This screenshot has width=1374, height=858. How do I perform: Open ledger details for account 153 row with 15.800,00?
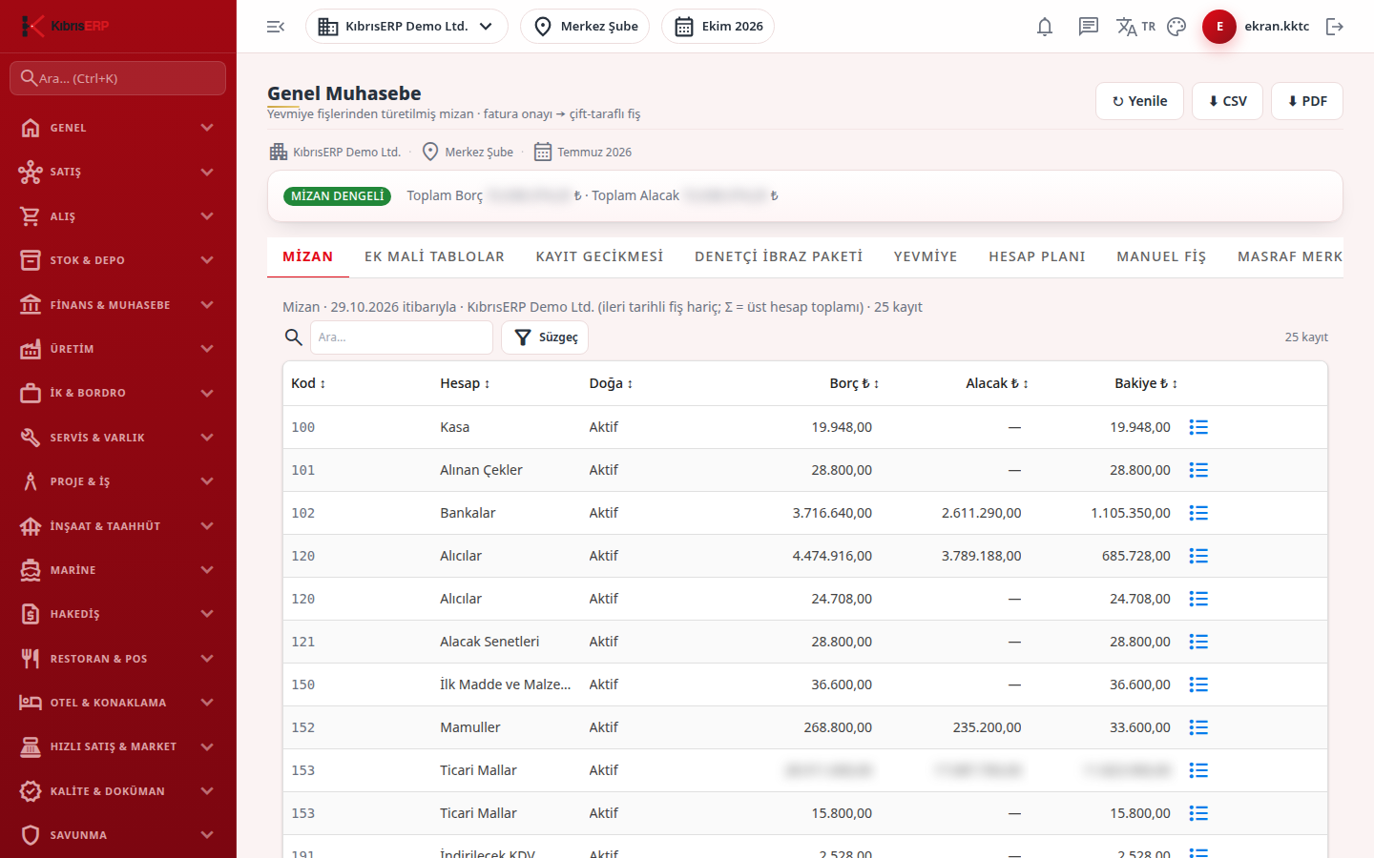coord(1198,813)
